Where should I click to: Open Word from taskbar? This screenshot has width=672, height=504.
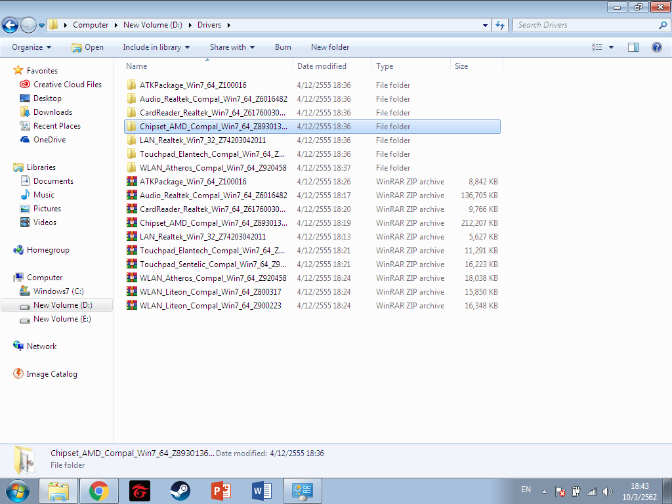[262, 491]
